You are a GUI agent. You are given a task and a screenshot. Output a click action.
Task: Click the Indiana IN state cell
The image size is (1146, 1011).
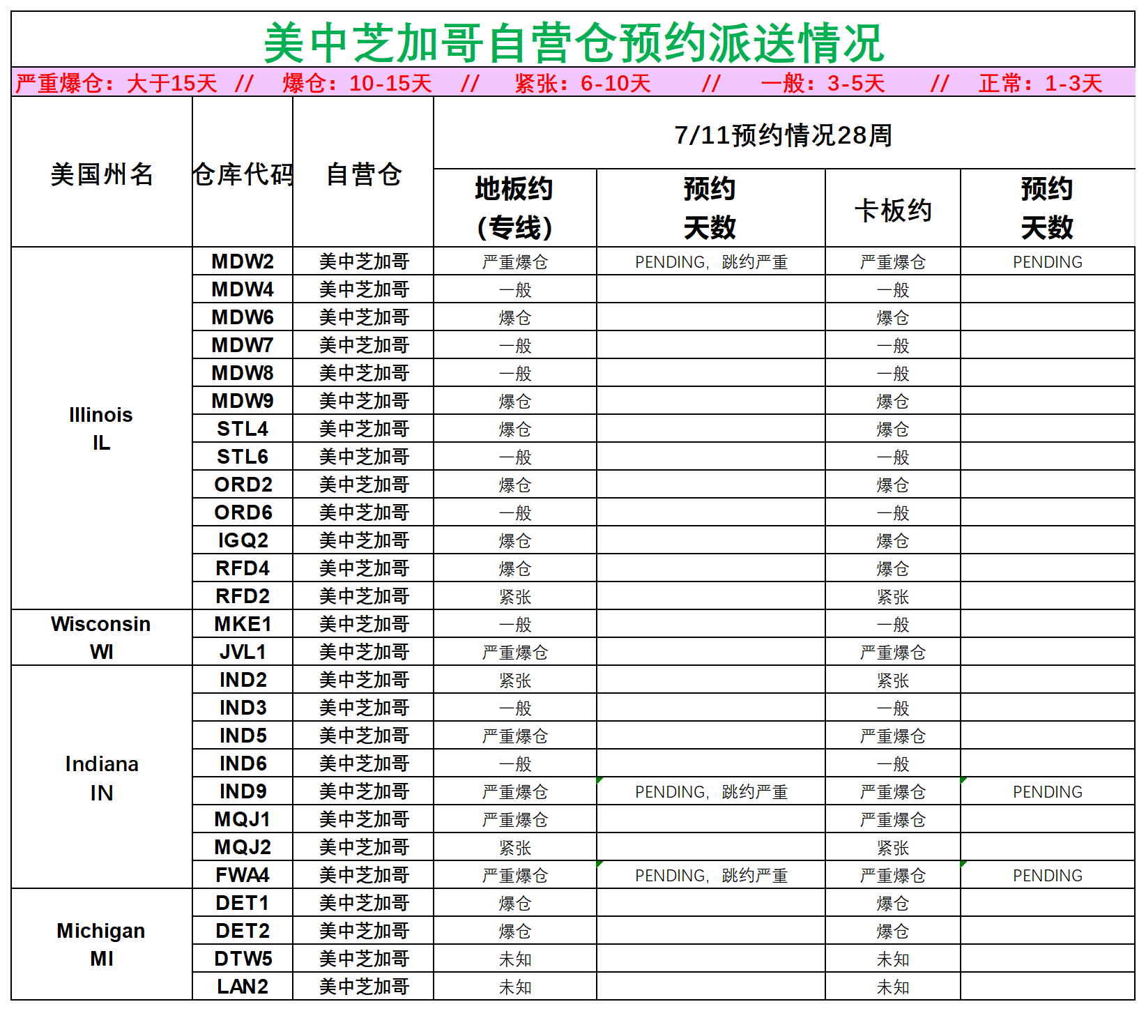[x=100, y=777]
